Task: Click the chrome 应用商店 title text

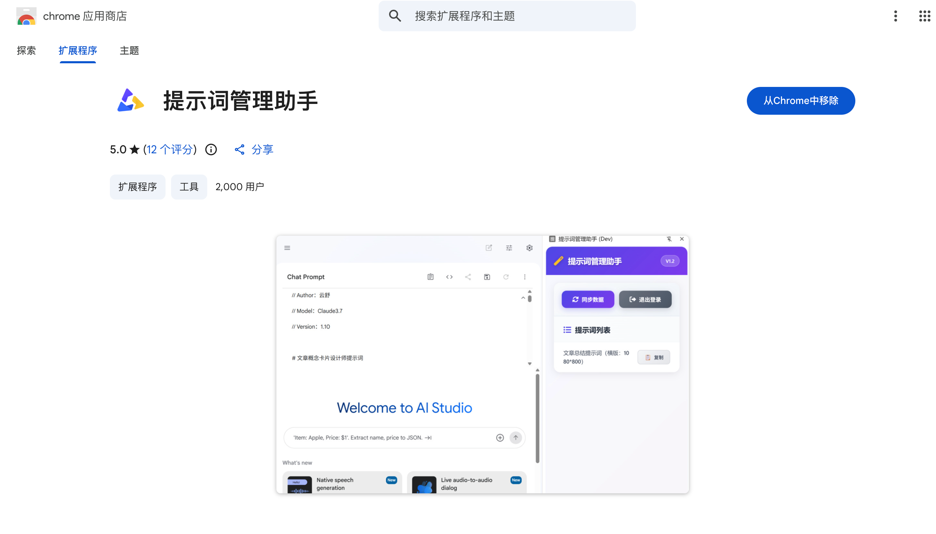Action: [85, 16]
